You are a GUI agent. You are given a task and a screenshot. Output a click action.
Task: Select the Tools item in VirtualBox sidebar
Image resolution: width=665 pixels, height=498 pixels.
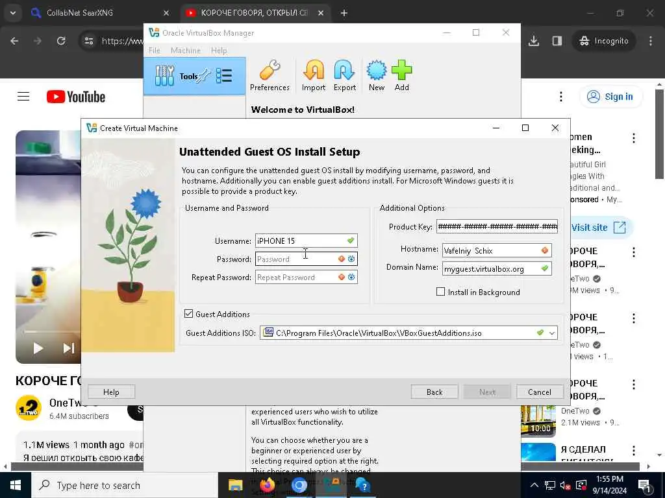click(195, 77)
